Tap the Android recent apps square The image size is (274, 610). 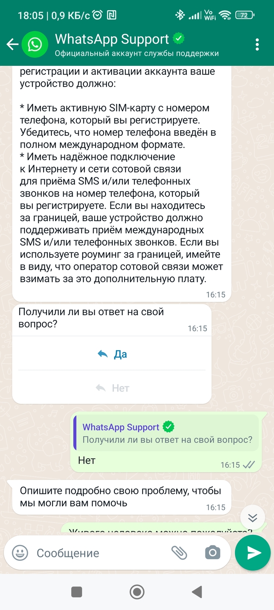(77, 592)
